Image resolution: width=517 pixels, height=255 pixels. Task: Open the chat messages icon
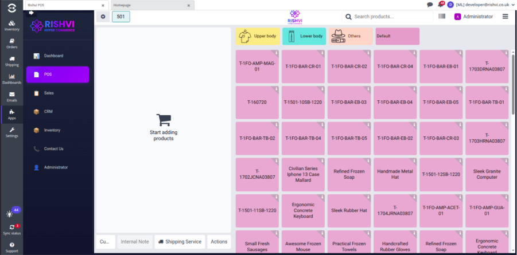430,5
